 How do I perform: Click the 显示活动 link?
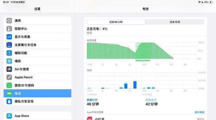pyautogui.click(x=199, y=112)
